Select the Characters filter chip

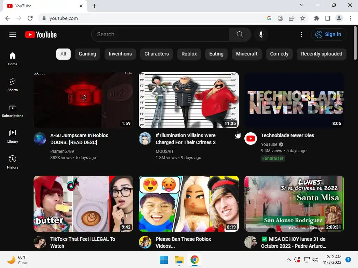click(x=157, y=54)
